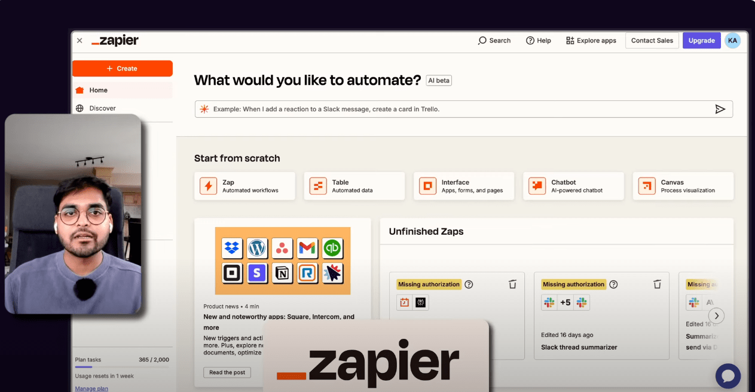Click the Square icon in news image
The height and width of the screenshot is (392, 755).
[231, 273]
